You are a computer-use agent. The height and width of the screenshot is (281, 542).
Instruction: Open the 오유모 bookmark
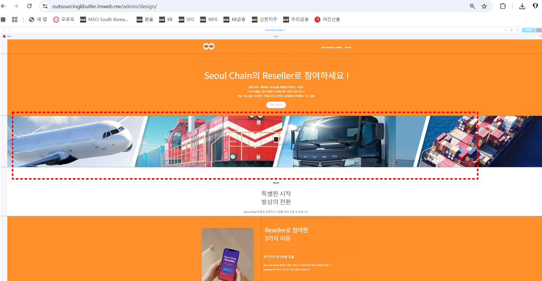click(64, 20)
